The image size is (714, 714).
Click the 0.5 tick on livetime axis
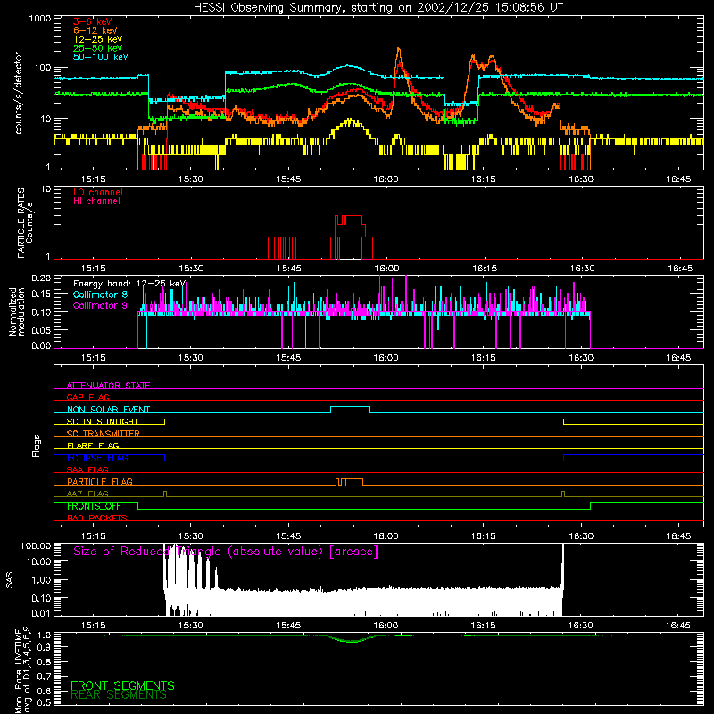click(x=44, y=702)
